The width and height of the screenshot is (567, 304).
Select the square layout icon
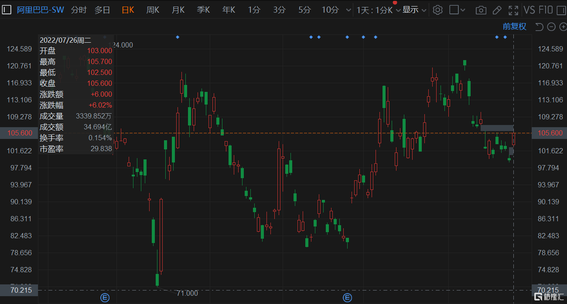click(x=454, y=10)
